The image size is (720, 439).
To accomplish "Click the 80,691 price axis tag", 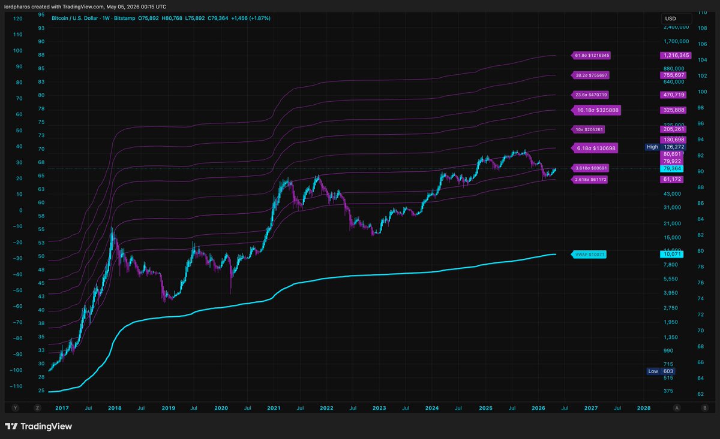I will [x=671, y=154].
